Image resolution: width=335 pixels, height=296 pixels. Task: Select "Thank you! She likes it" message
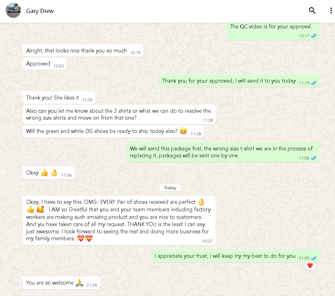click(52, 98)
